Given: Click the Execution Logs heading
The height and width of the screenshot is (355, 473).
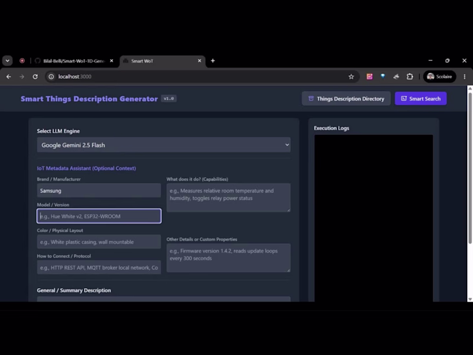Looking at the screenshot, I should tap(332, 128).
